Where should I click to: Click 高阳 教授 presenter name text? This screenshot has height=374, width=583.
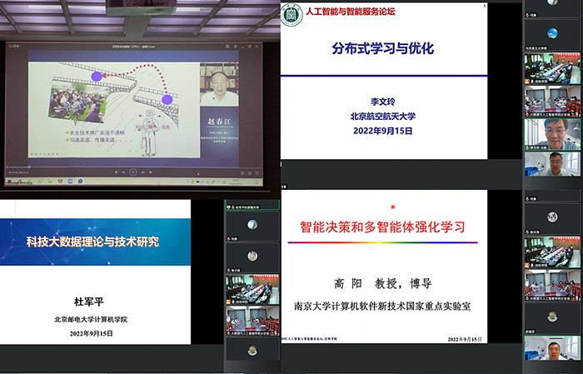coord(381,283)
